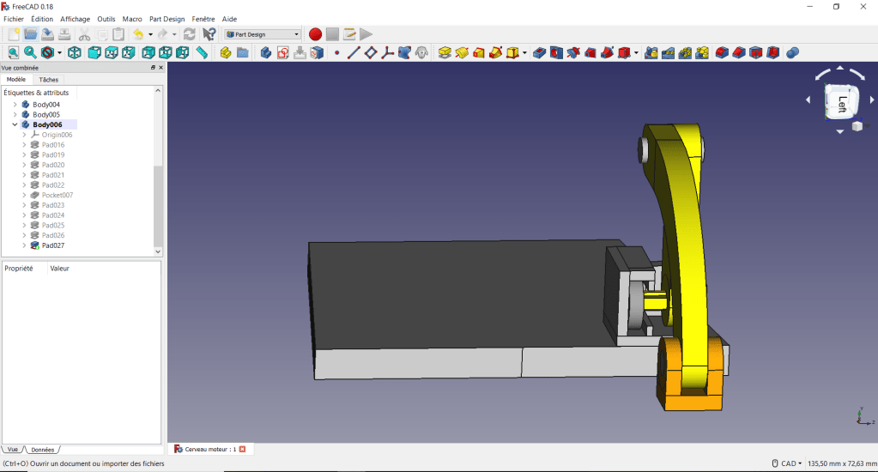The height and width of the screenshot is (472, 878).
Task: Click the Pad tool icon
Action: (x=445, y=53)
